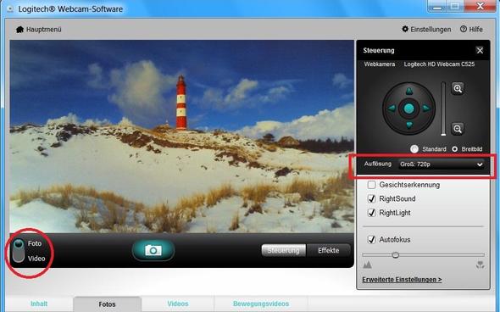Click the focus slider handle
This screenshot has height=312, width=500.
click(x=396, y=255)
